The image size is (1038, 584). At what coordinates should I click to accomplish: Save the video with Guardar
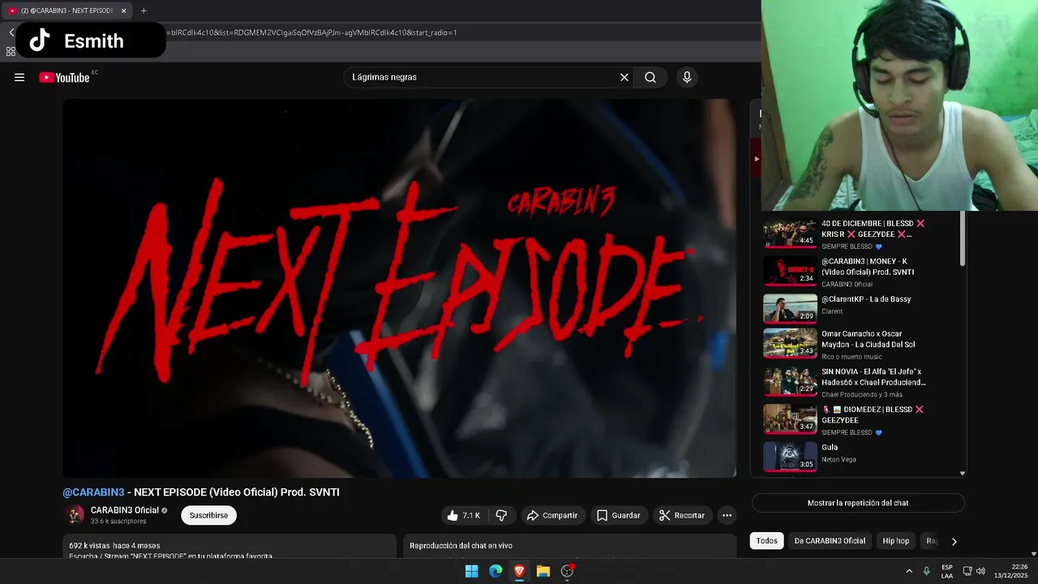618,515
